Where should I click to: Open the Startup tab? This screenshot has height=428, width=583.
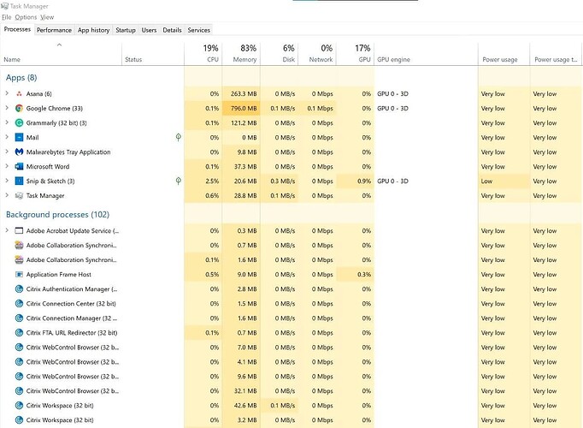(126, 30)
